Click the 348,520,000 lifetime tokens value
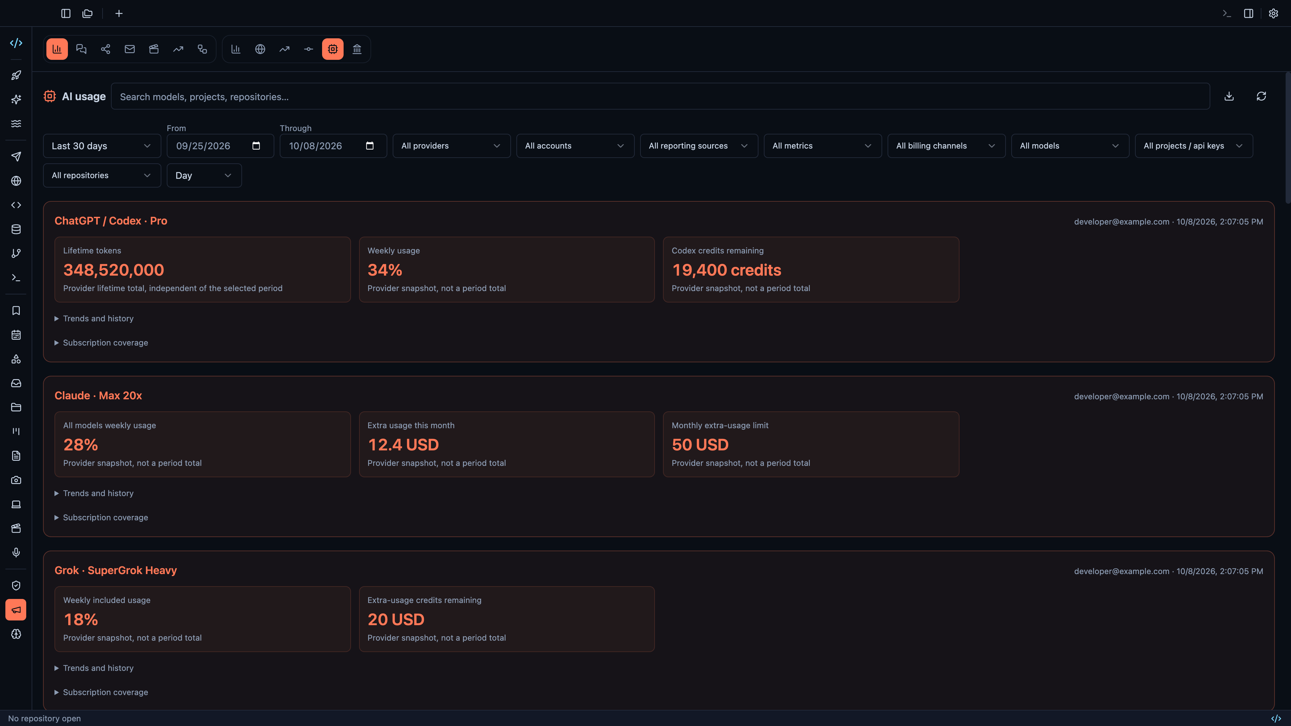 click(114, 270)
